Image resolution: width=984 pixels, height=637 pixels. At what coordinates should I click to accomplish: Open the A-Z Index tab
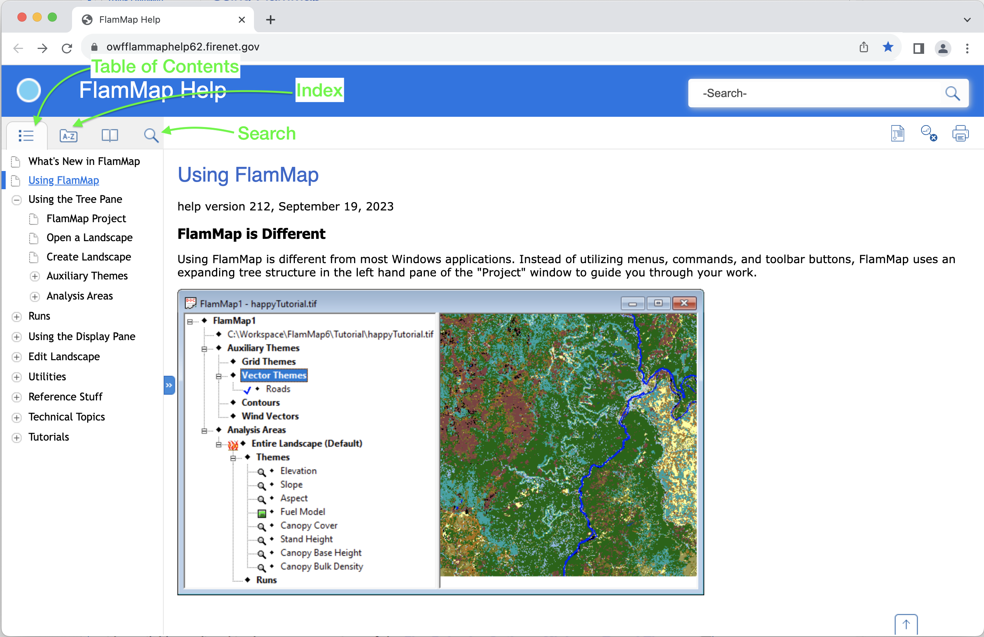(68, 135)
